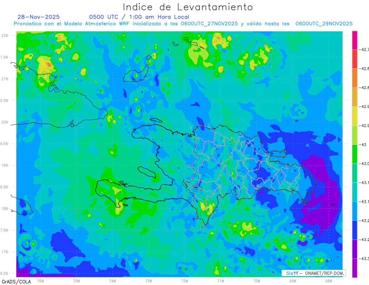
Task: Click the SisTT - ONAMET/REP.DOM. label
Action: pyautogui.click(x=313, y=273)
